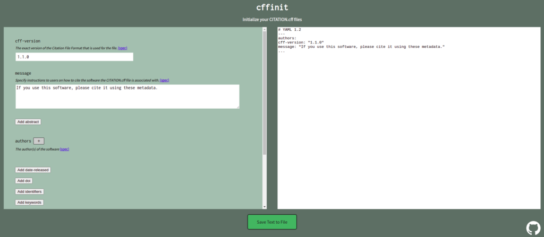
Task: Open the GitHub repository icon
Action: pos(533,229)
